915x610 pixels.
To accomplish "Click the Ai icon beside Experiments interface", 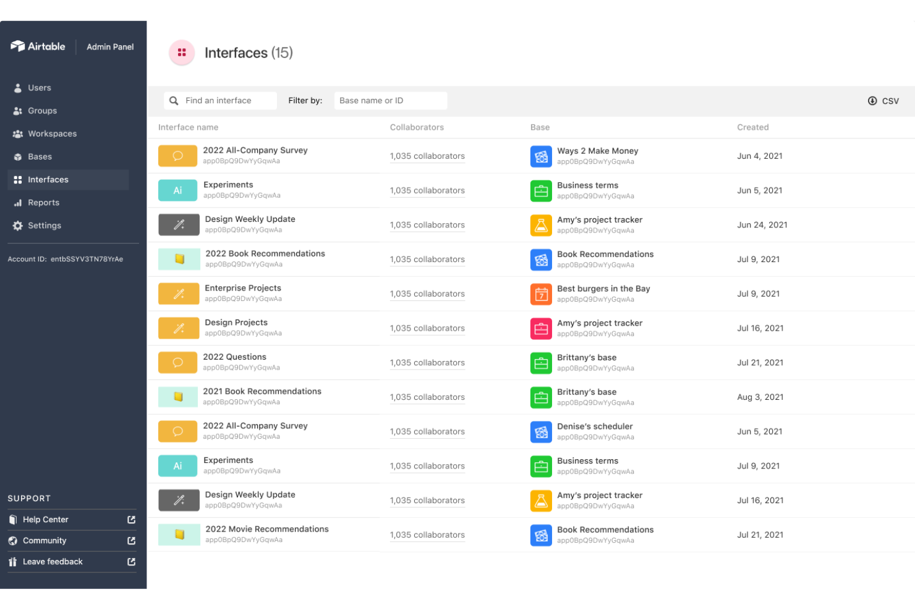I will 177,190.
